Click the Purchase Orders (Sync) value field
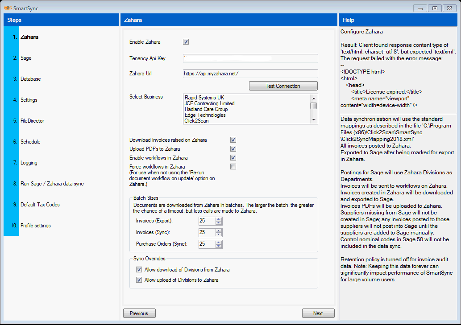 [x=207, y=244]
